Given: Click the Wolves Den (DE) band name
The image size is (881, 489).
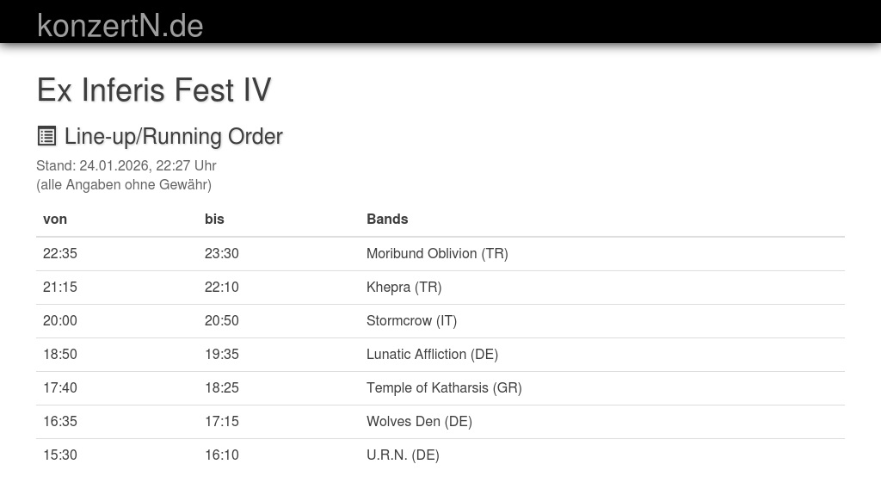Looking at the screenshot, I should coord(419,421).
